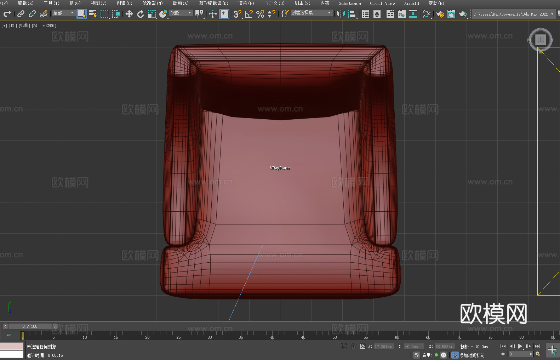Open the Civil View menu
This screenshot has height=360, width=560.
pos(383,3)
